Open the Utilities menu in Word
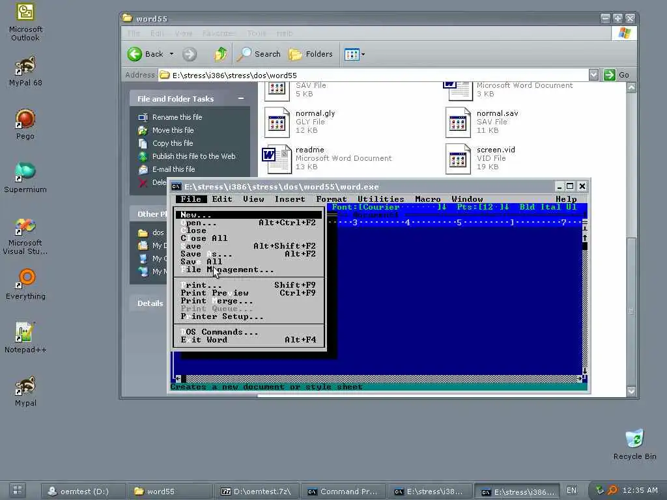The height and width of the screenshot is (500, 667). click(x=380, y=199)
